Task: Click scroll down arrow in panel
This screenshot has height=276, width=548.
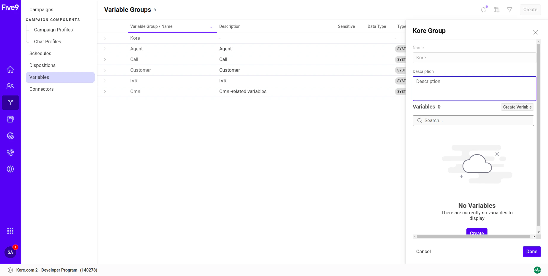Action: point(539,232)
